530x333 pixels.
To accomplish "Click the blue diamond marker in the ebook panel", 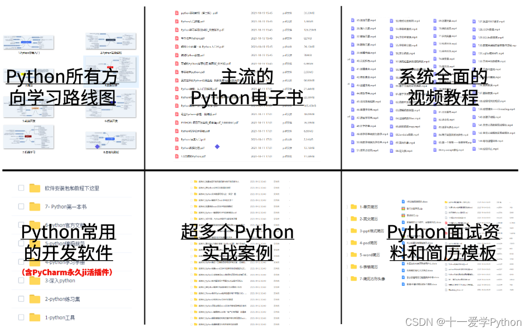I will click(x=217, y=146).
